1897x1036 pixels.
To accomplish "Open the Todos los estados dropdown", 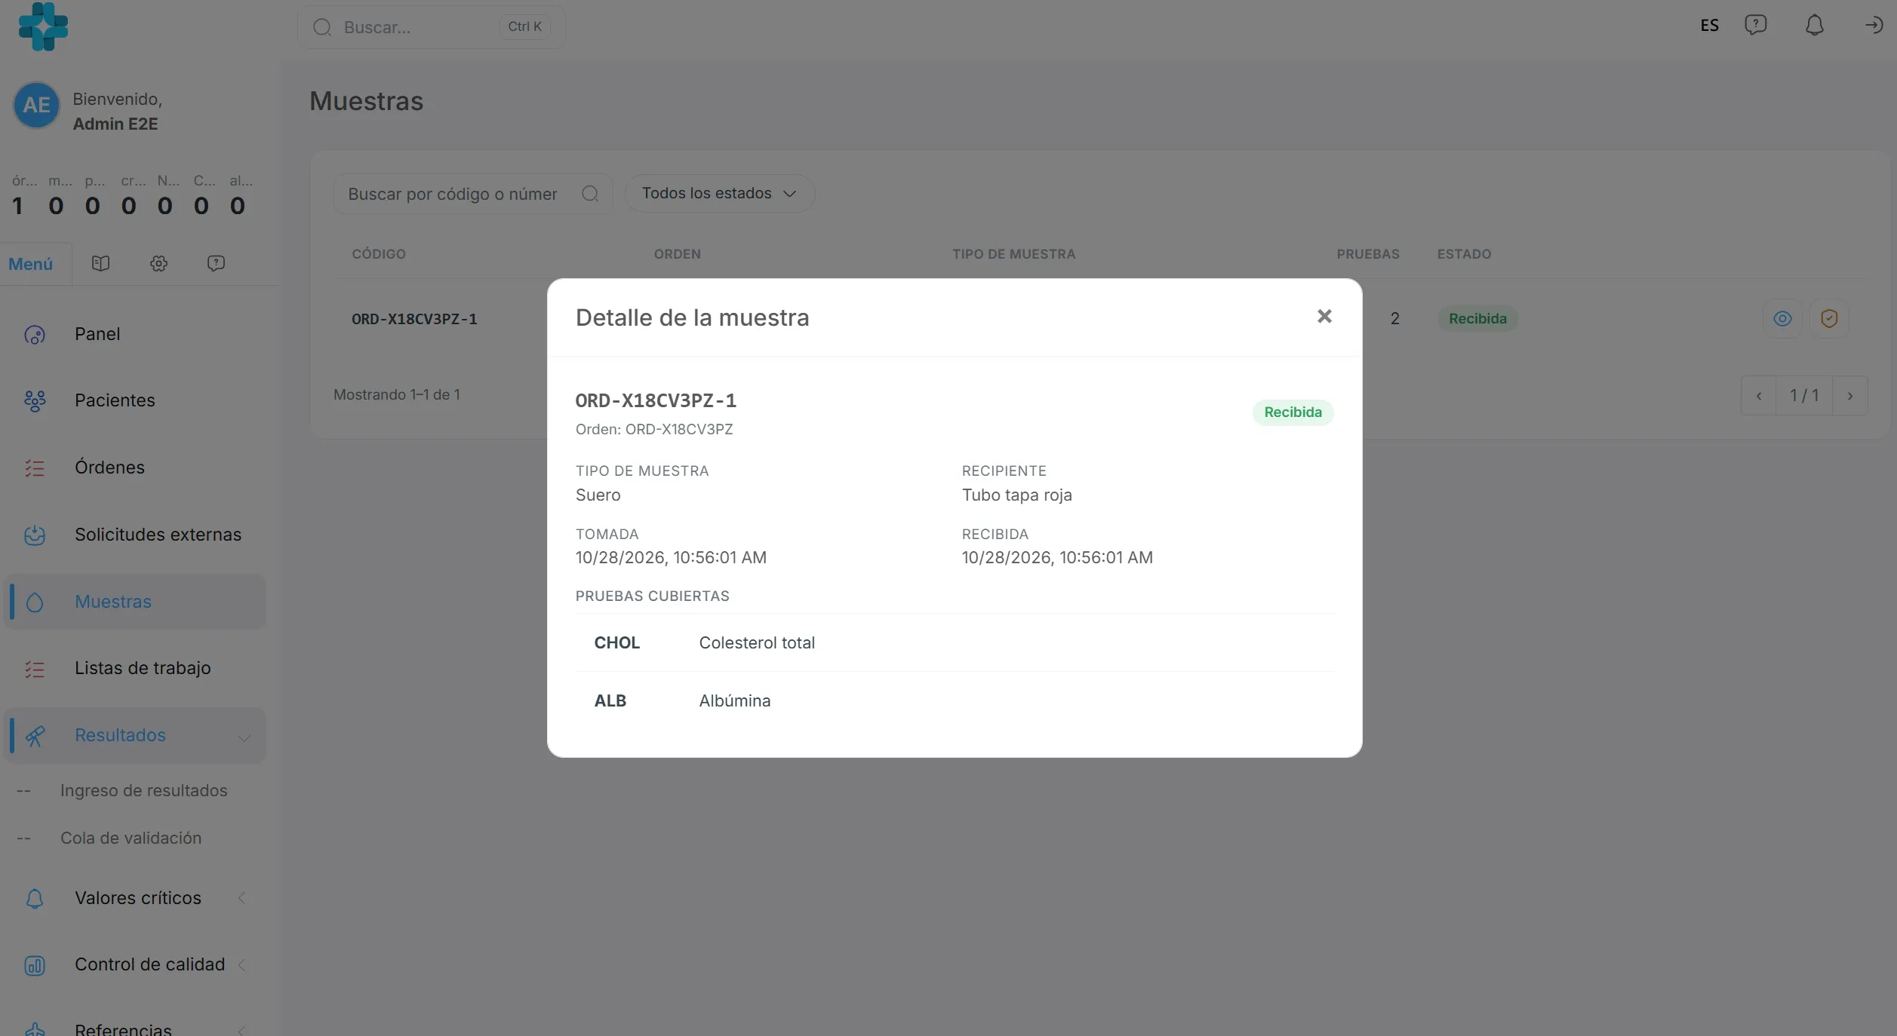I will click(720, 193).
